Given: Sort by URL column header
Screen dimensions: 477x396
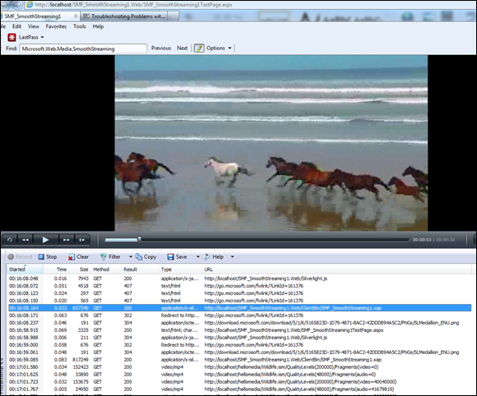Looking at the screenshot, I should pyautogui.click(x=337, y=269).
